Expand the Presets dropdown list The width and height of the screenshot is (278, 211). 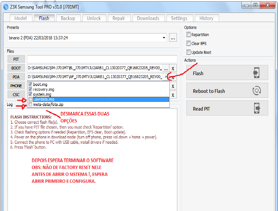(164, 38)
